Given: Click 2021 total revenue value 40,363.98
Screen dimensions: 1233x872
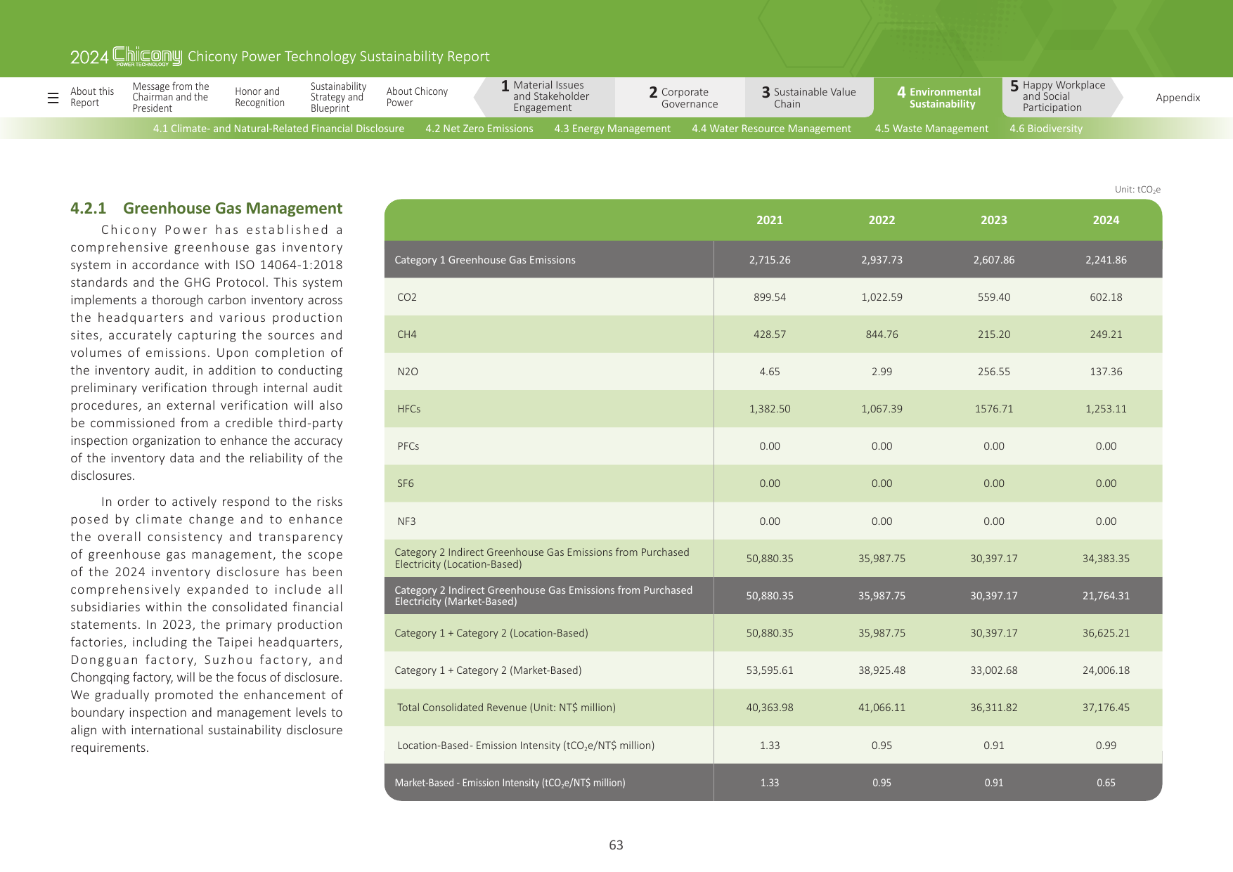Looking at the screenshot, I should pos(770,708).
